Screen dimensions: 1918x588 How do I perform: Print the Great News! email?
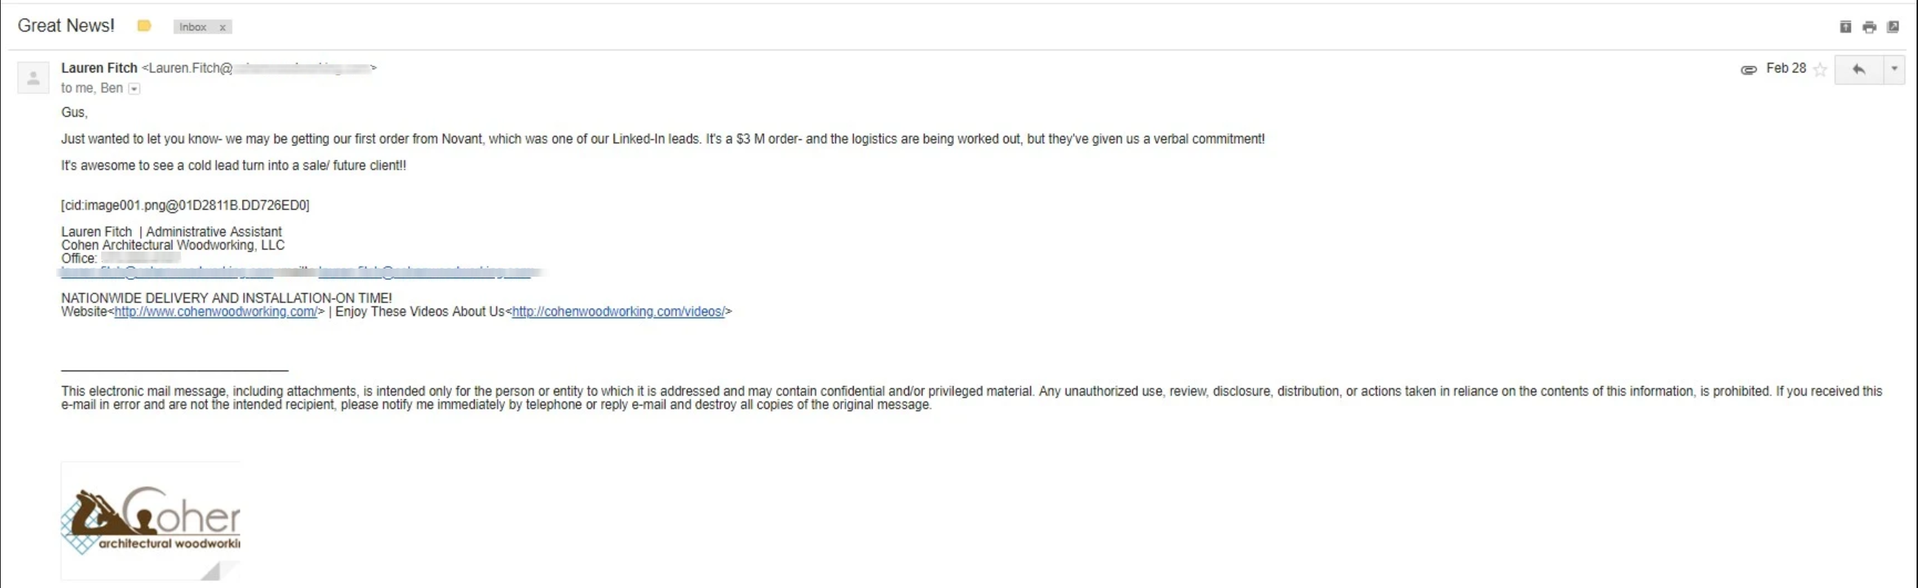1869,27
